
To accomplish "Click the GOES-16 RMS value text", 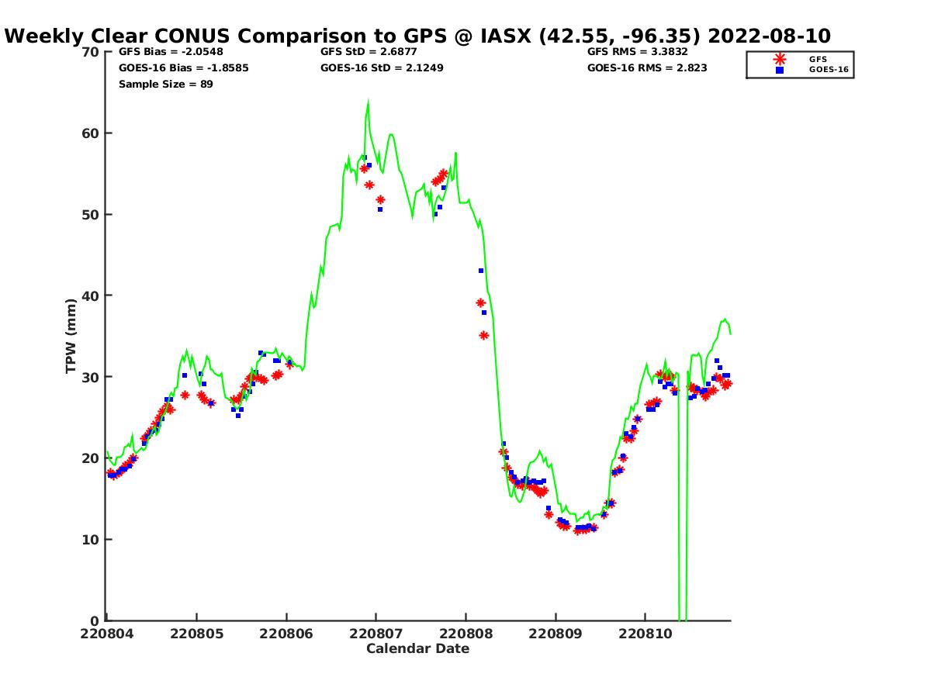I will tap(647, 67).
